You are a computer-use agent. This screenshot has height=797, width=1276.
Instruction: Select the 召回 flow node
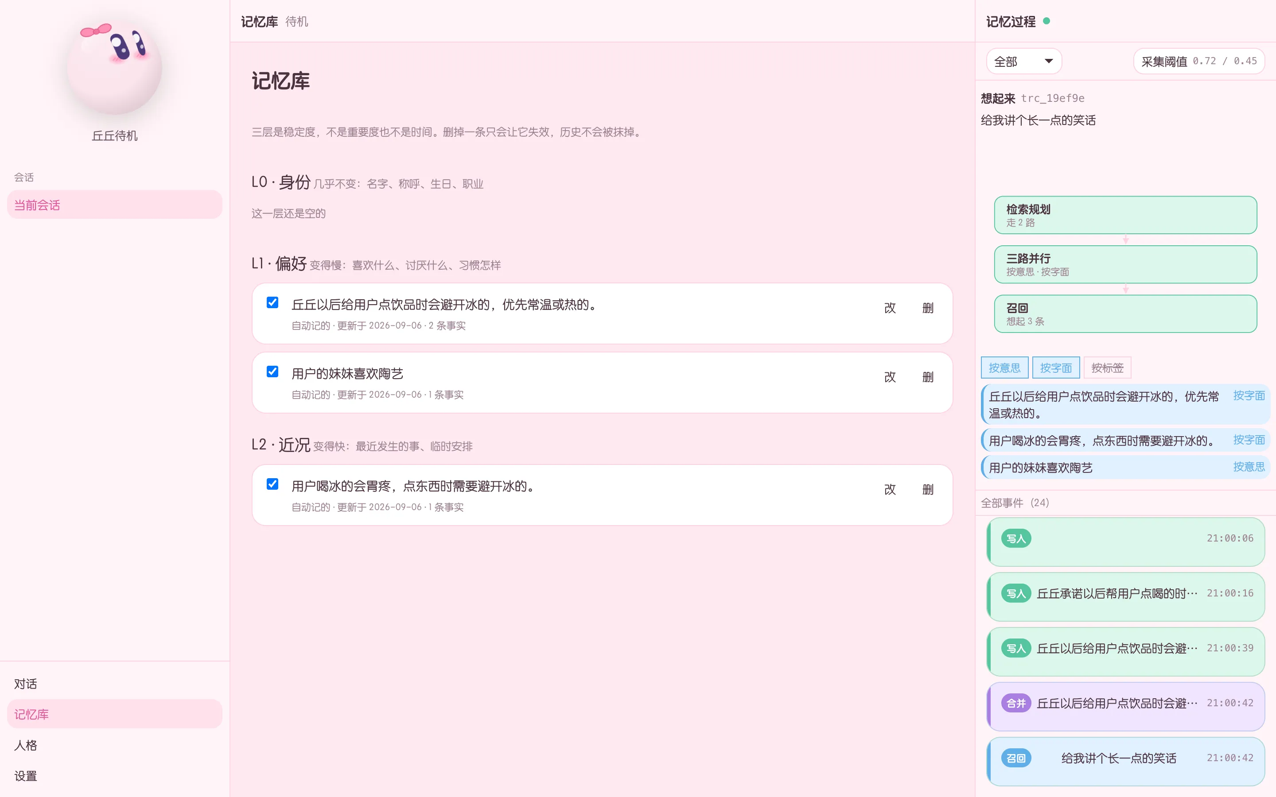(1125, 313)
